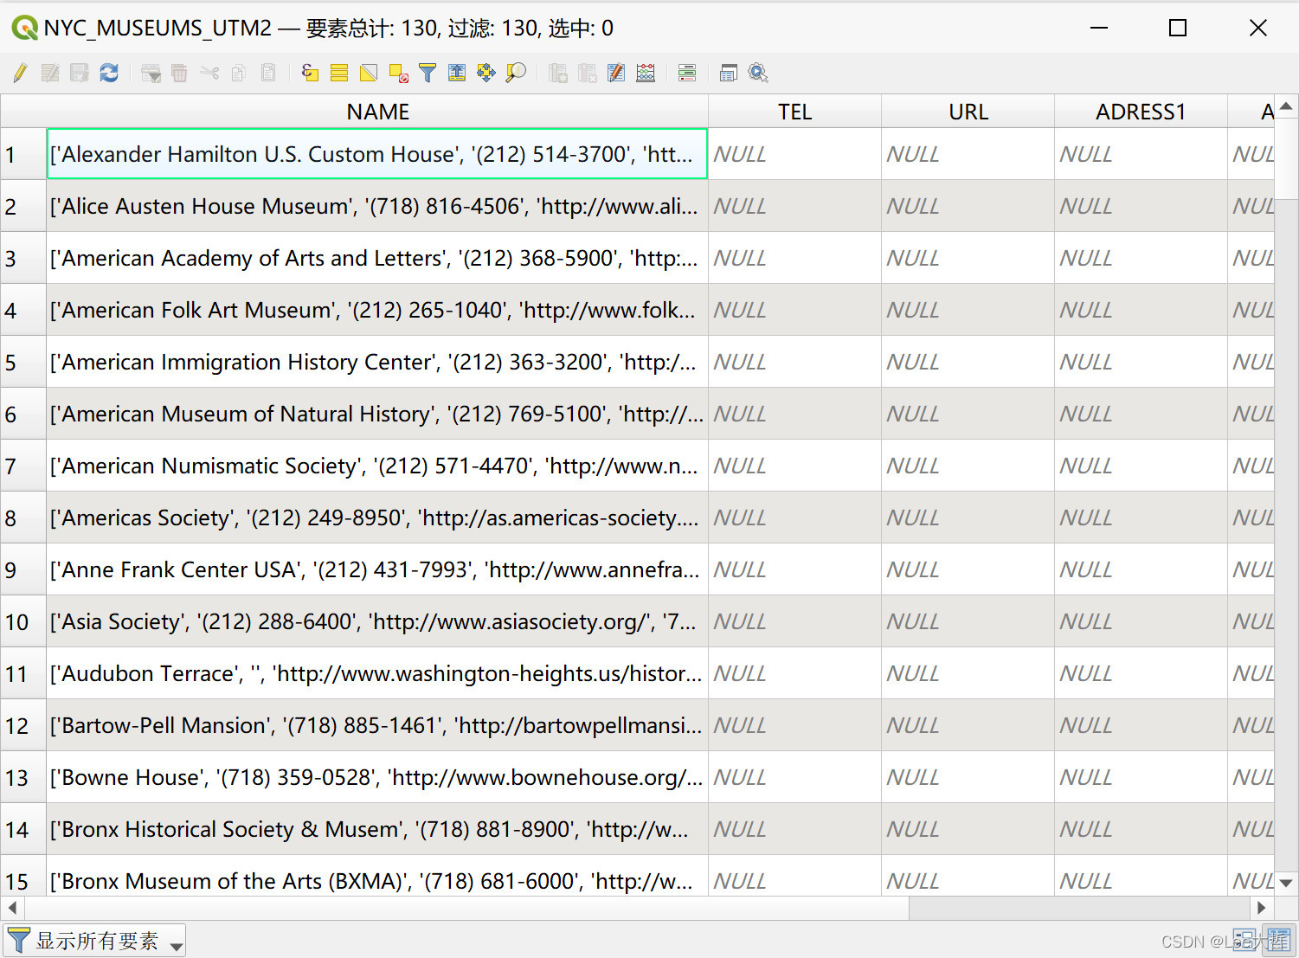The width and height of the screenshot is (1299, 958).
Task: Click the NULL ADRESS1 cell in row 12
Action: tap(1141, 725)
